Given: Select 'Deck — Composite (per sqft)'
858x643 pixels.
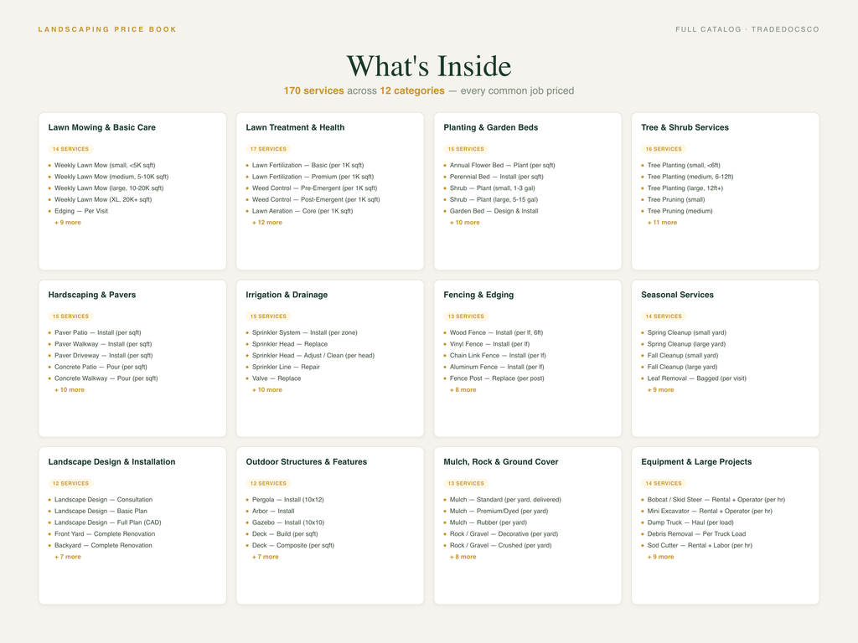Looking at the screenshot, I should coord(292,545).
